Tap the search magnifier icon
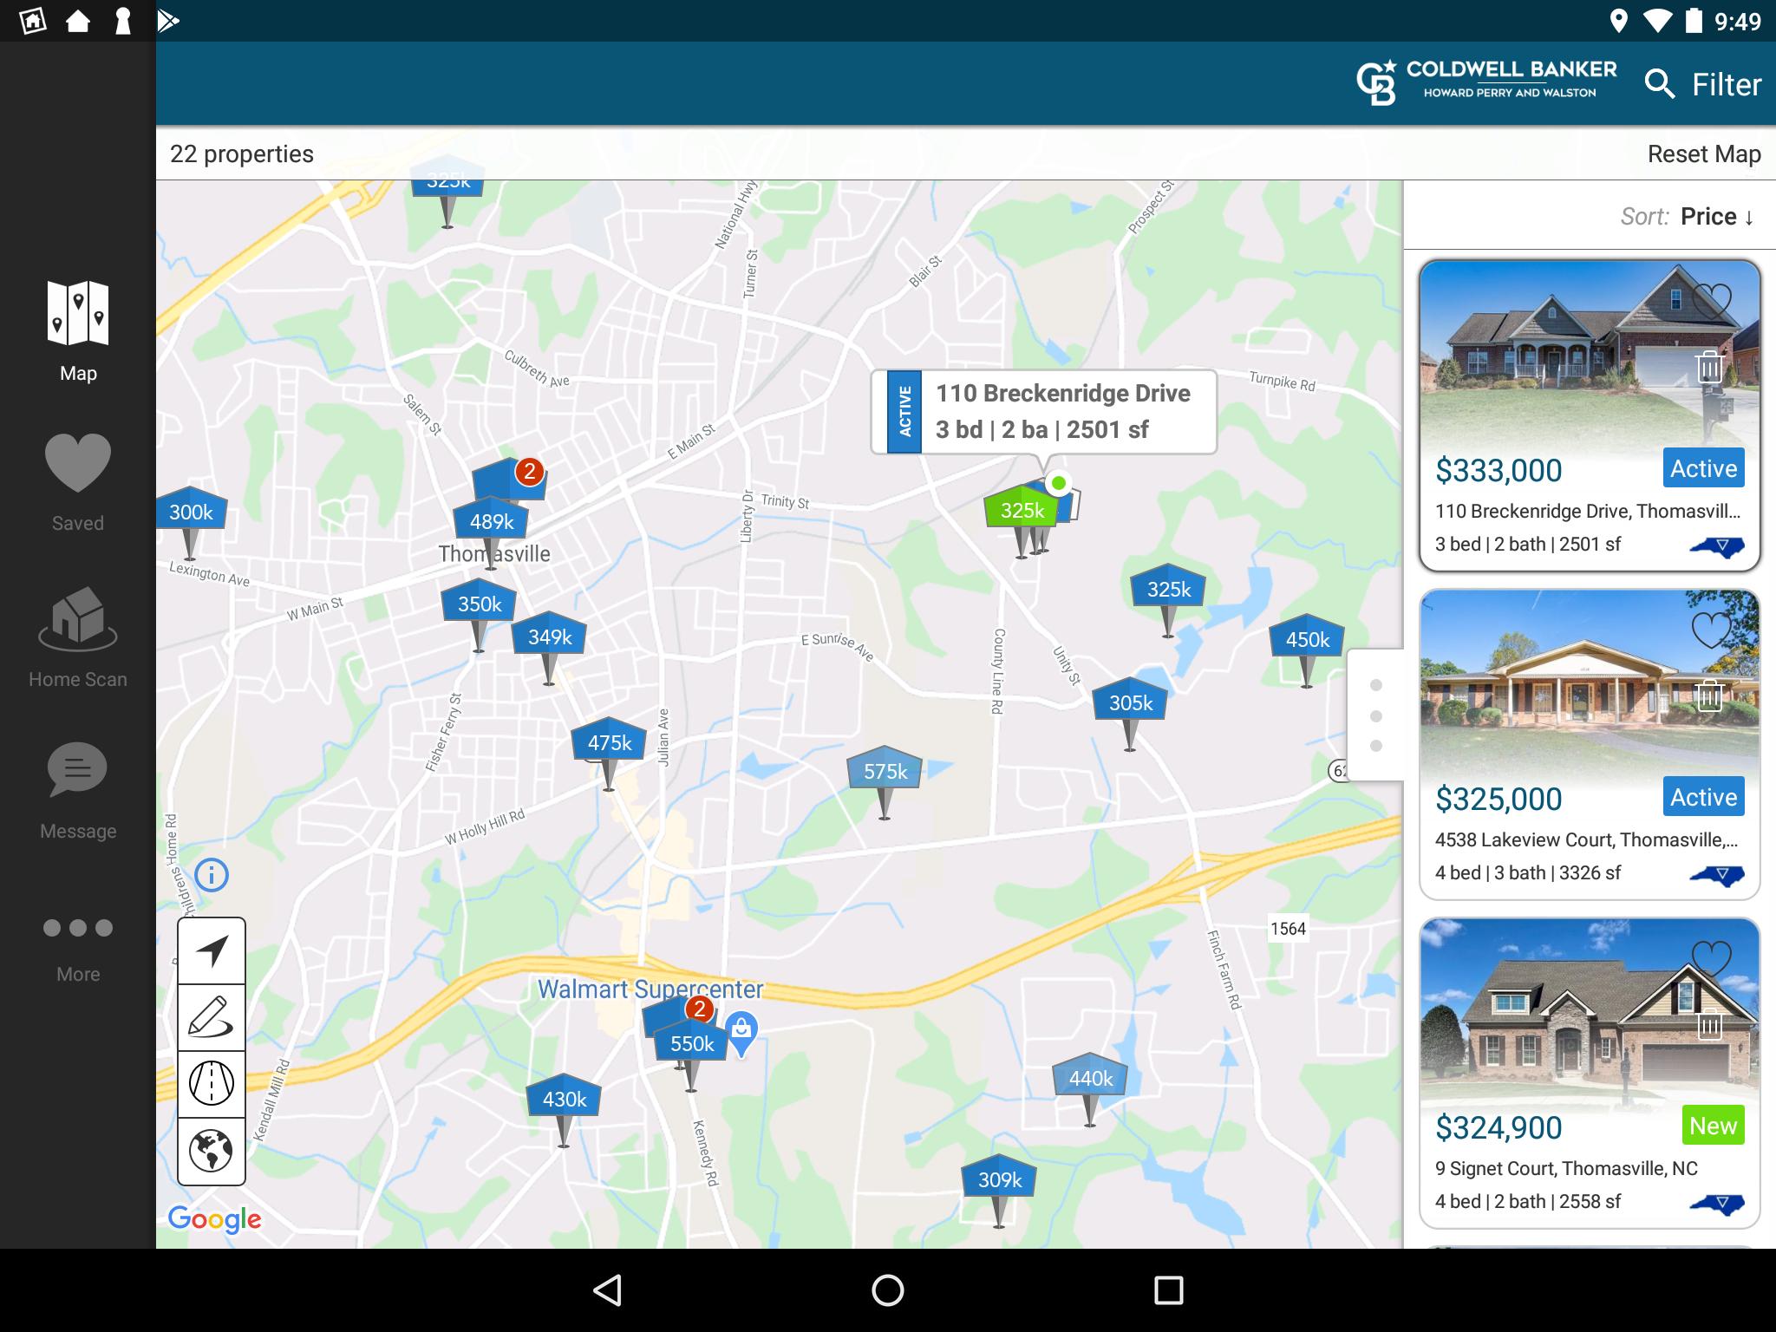This screenshot has width=1776, height=1332. [1659, 84]
